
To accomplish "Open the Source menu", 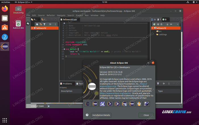I will (41, 15).
